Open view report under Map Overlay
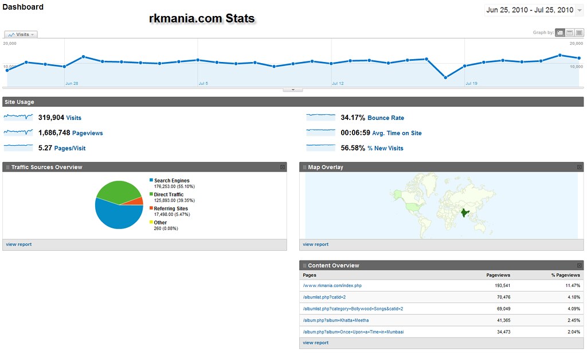 [316, 245]
